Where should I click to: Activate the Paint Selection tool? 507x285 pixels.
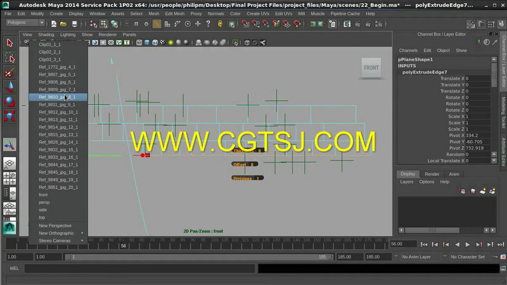point(10,72)
